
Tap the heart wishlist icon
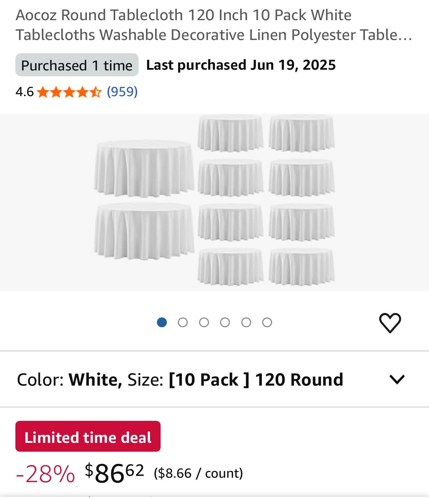pyautogui.click(x=390, y=323)
